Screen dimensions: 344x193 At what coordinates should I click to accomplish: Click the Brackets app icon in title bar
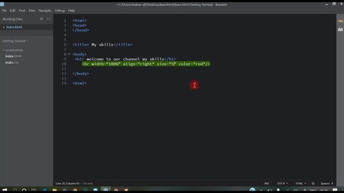tap(2, 4)
